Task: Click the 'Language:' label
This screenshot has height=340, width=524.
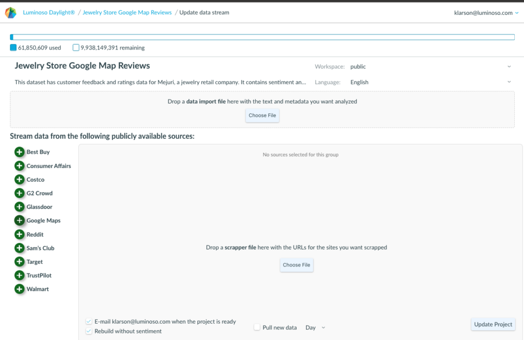Action: pos(327,82)
